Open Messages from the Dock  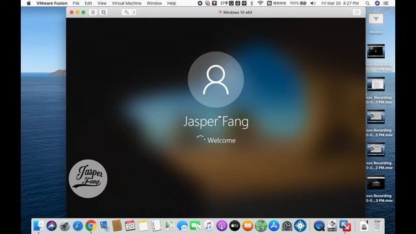(182, 226)
